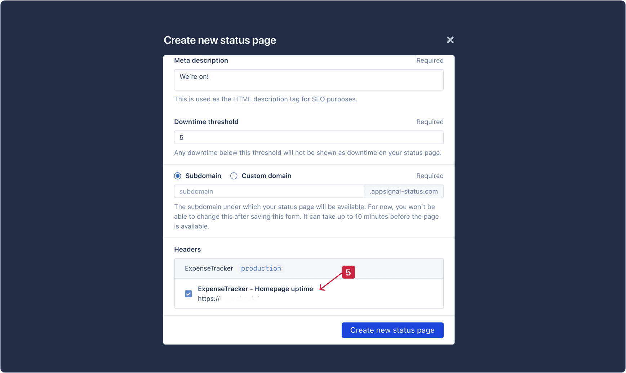Edit the Downtime threshold value

click(309, 137)
